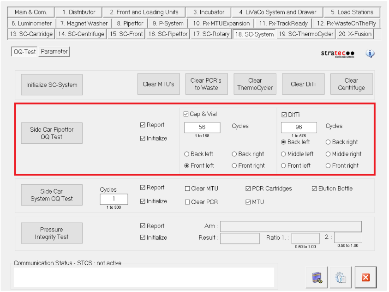Click the blue info bubble icon

370,54
